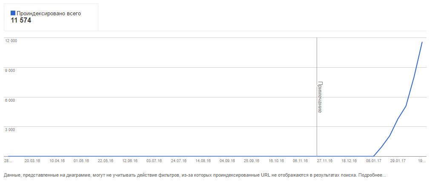432x183 pixels.
Task: Click the Проиндексировано всего legend label
Action: click(48, 13)
